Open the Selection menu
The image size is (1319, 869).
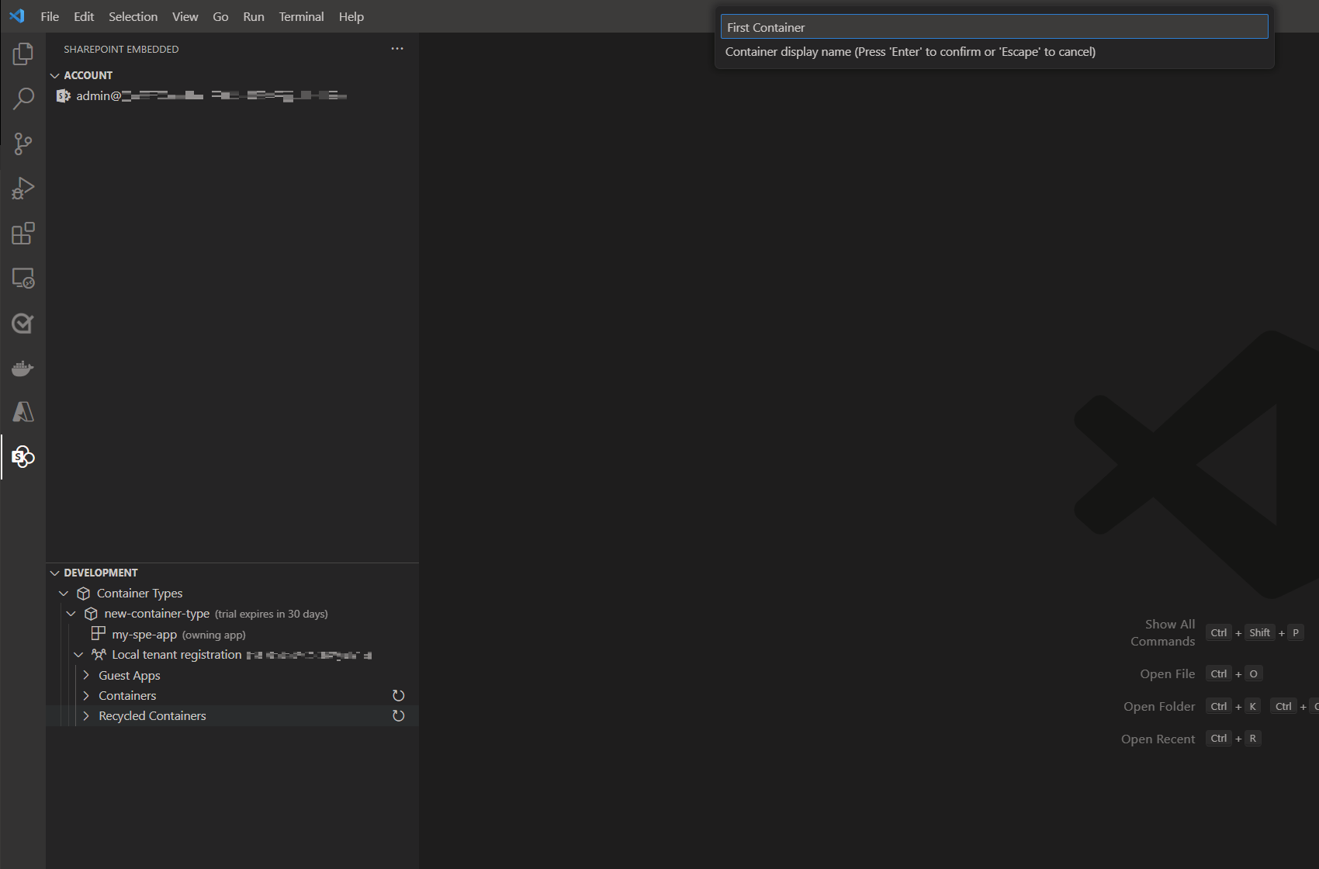pyautogui.click(x=133, y=16)
